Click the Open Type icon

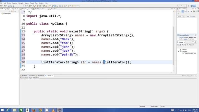44,6
